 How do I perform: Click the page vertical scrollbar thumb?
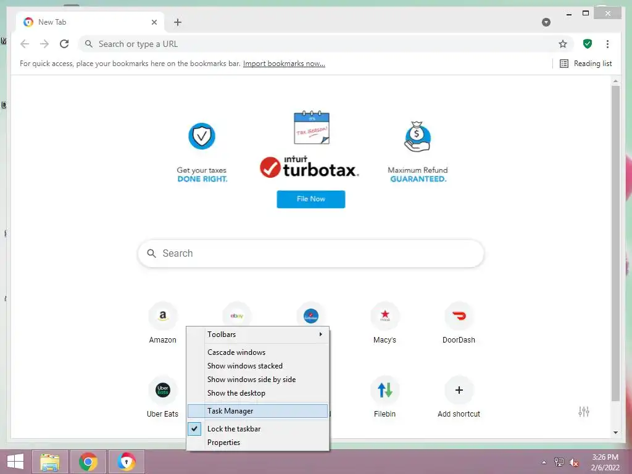615,243
